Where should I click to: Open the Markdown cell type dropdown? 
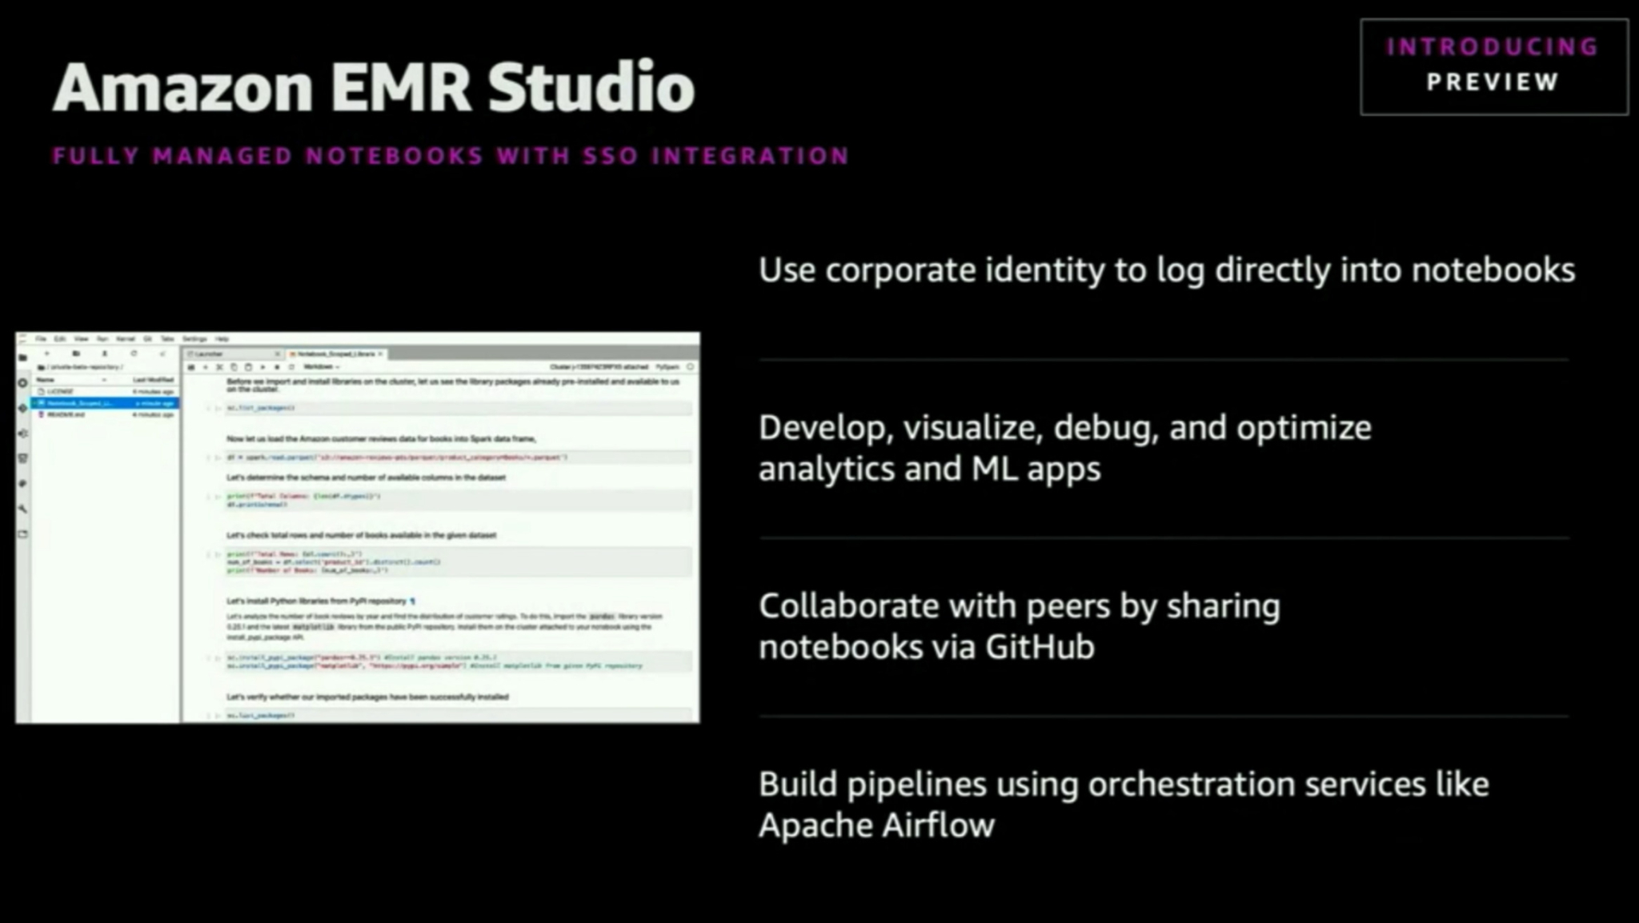coord(320,366)
